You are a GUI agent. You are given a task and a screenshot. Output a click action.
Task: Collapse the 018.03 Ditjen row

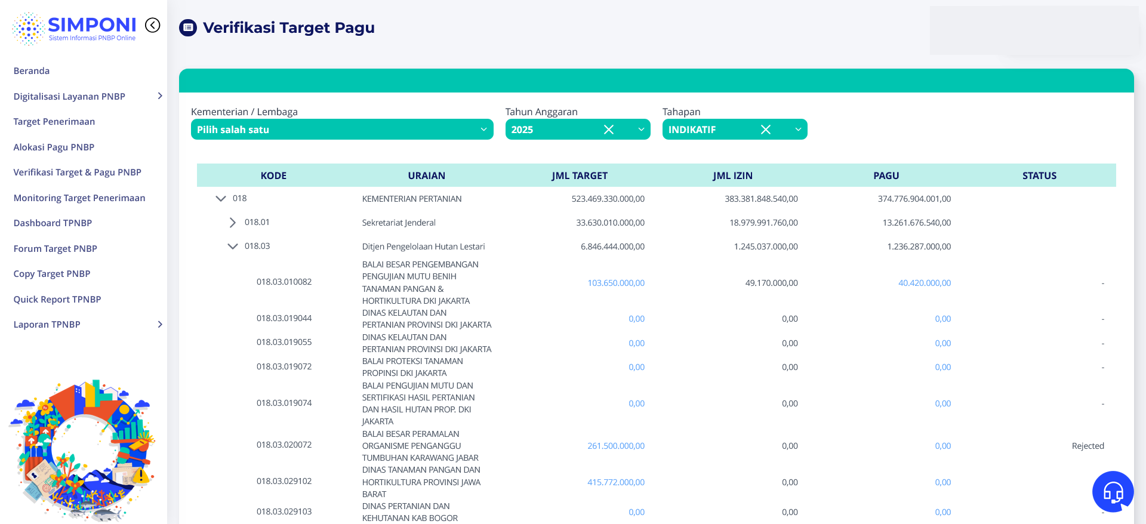[233, 246]
